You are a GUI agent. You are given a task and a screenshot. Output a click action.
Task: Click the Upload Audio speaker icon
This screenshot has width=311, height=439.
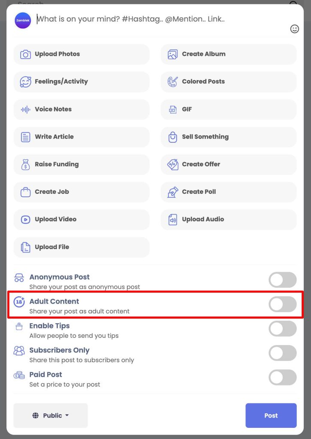coord(172,219)
